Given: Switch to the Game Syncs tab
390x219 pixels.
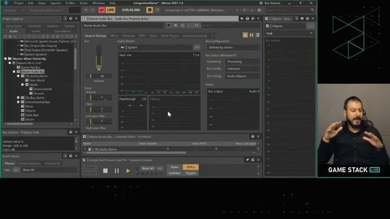Looking at the screenshot, I should tap(13, 26).
